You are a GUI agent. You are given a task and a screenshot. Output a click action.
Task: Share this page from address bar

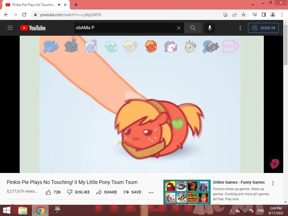235,15
